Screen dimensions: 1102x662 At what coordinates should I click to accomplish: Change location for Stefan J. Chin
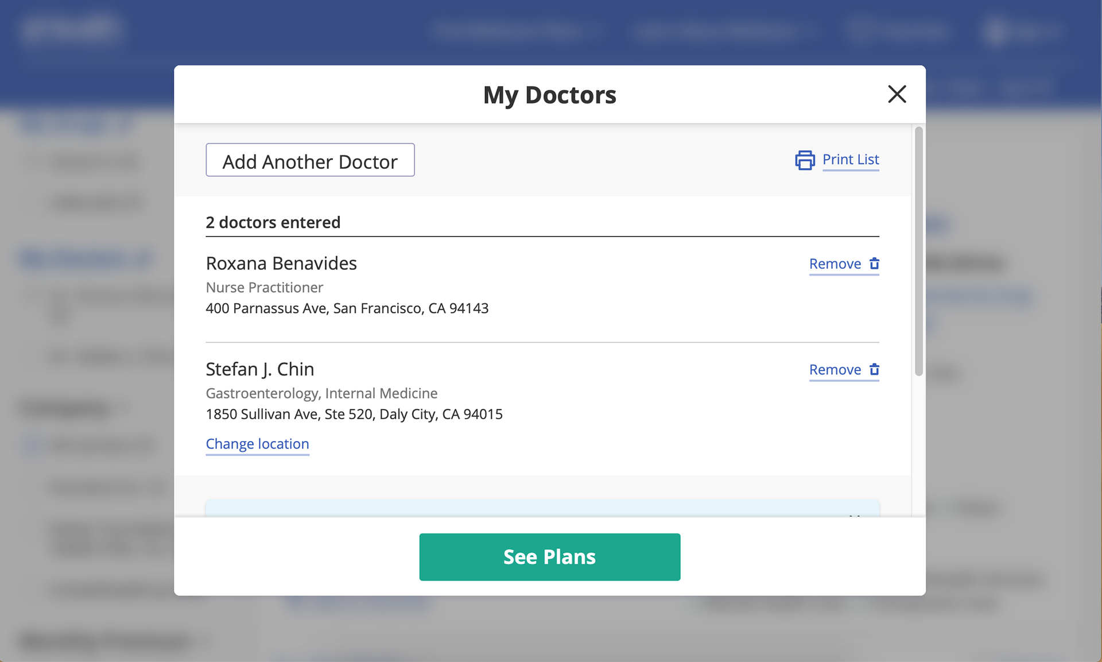coord(257,444)
